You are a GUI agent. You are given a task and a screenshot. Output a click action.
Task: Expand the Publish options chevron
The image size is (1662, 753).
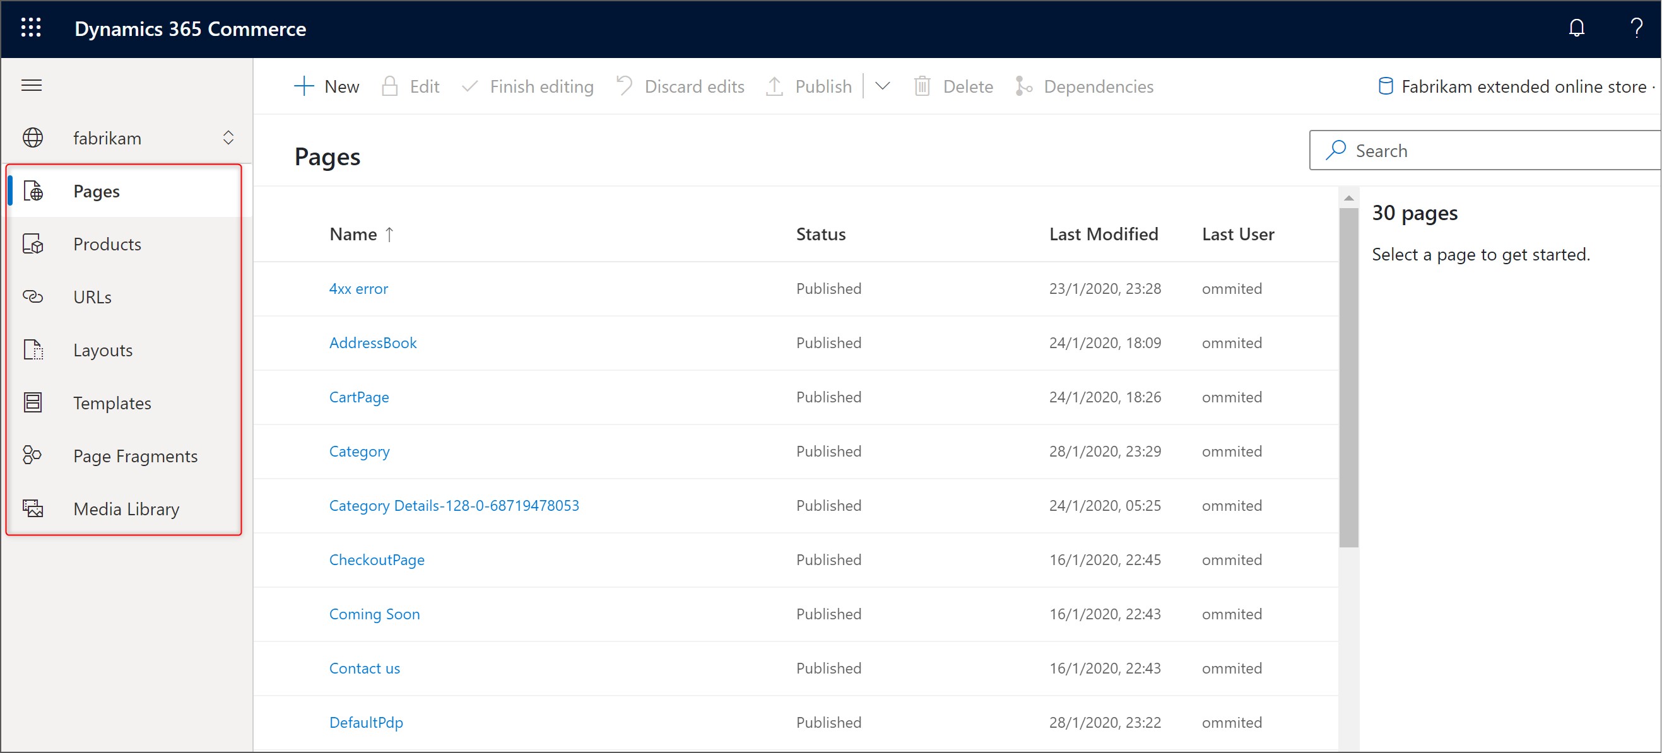pyautogui.click(x=883, y=86)
